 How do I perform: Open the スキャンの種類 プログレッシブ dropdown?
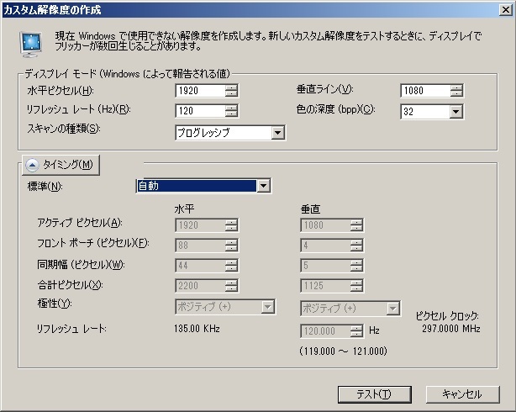277,132
